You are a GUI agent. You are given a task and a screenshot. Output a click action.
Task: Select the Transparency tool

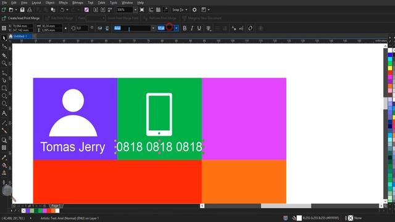pyautogui.click(x=4, y=148)
